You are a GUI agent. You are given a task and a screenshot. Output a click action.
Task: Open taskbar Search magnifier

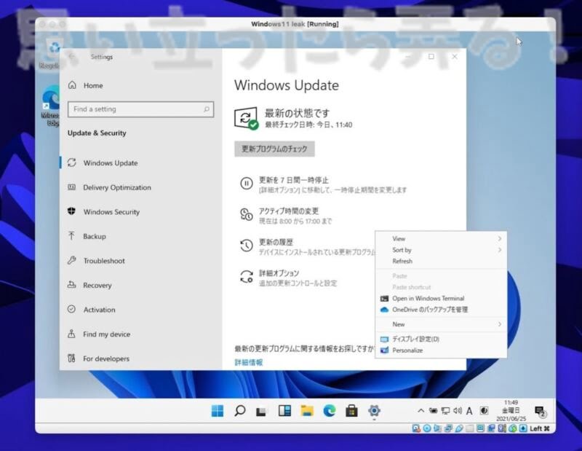pos(240,411)
